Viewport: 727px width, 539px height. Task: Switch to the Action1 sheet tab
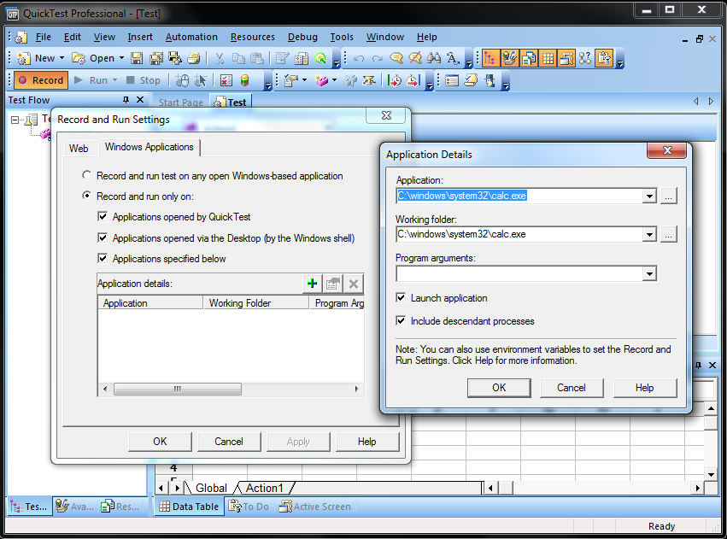(264, 488)
